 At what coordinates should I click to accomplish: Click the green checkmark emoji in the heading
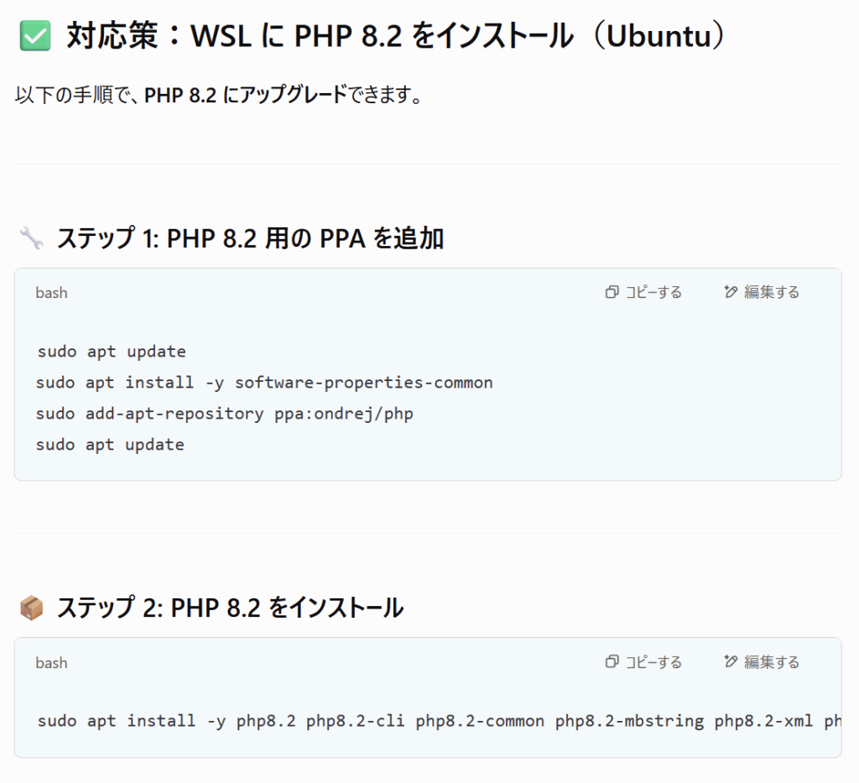[35, 35]
